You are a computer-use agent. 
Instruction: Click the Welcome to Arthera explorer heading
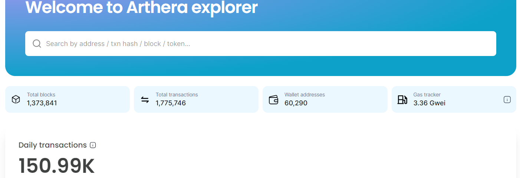[141, 7]
